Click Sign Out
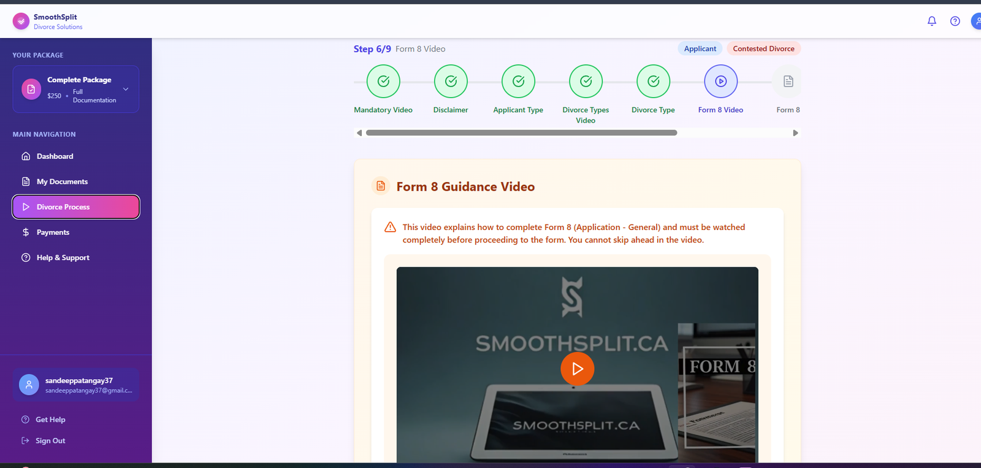This screenshot has width=981, height=468. 50,440
